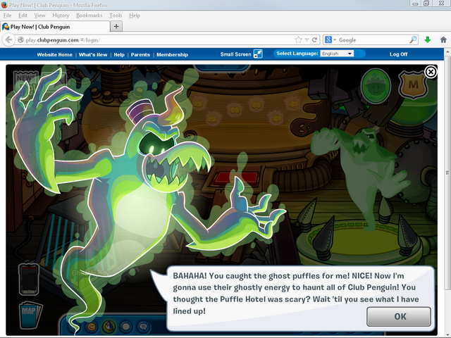
Task: Go to Website Home link
Action: point(55,55)
